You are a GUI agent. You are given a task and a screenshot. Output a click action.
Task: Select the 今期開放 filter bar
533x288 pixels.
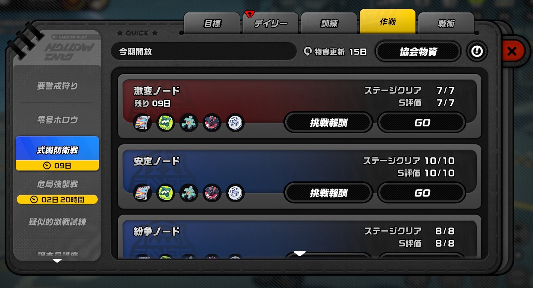[x=204, y=52]
